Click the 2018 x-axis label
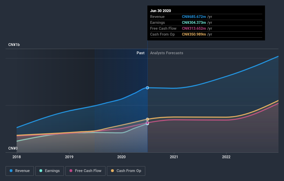The height and width of the screenshot is (181, 284). point(17,157)
